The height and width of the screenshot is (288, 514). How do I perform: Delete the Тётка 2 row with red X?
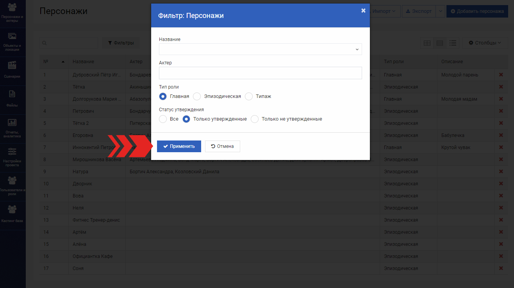[x=501, y=123]
